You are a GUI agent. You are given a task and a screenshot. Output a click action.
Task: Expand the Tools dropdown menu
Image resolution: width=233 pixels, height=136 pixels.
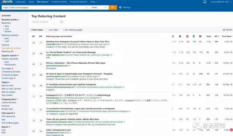[x=94, y=2]
